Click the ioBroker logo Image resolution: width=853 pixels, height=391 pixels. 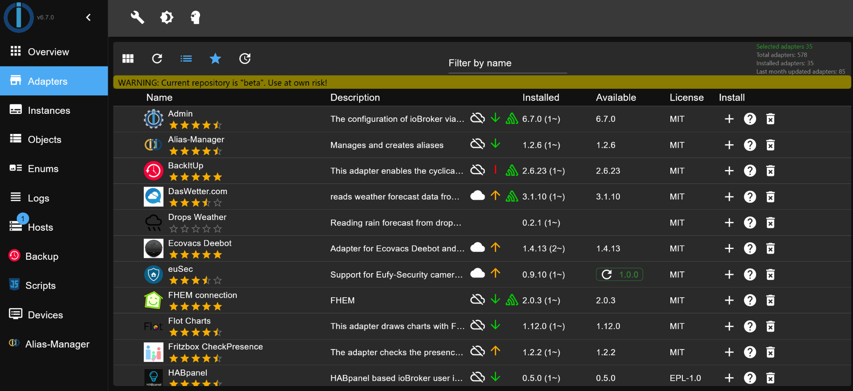(18, 17)
